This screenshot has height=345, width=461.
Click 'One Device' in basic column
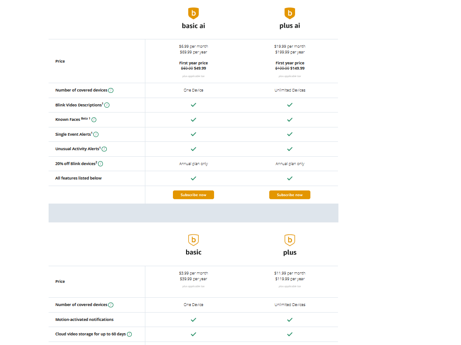[194, 305]
